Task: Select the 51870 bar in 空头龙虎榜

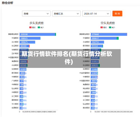Action: pos(94,73)
